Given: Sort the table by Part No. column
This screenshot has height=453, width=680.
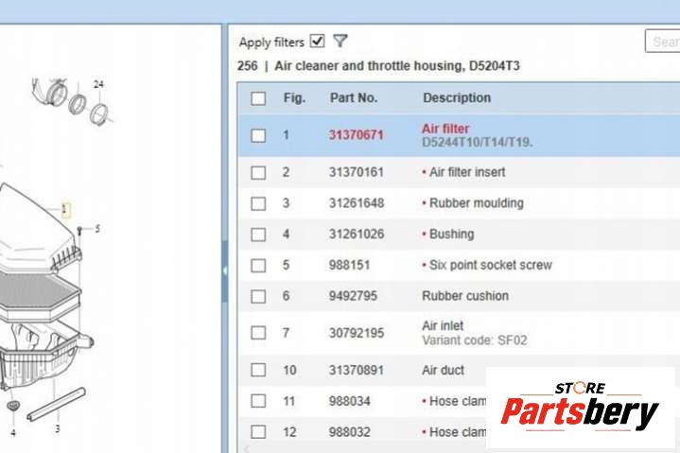Looking at the screenshot, I should click(353, 98).
